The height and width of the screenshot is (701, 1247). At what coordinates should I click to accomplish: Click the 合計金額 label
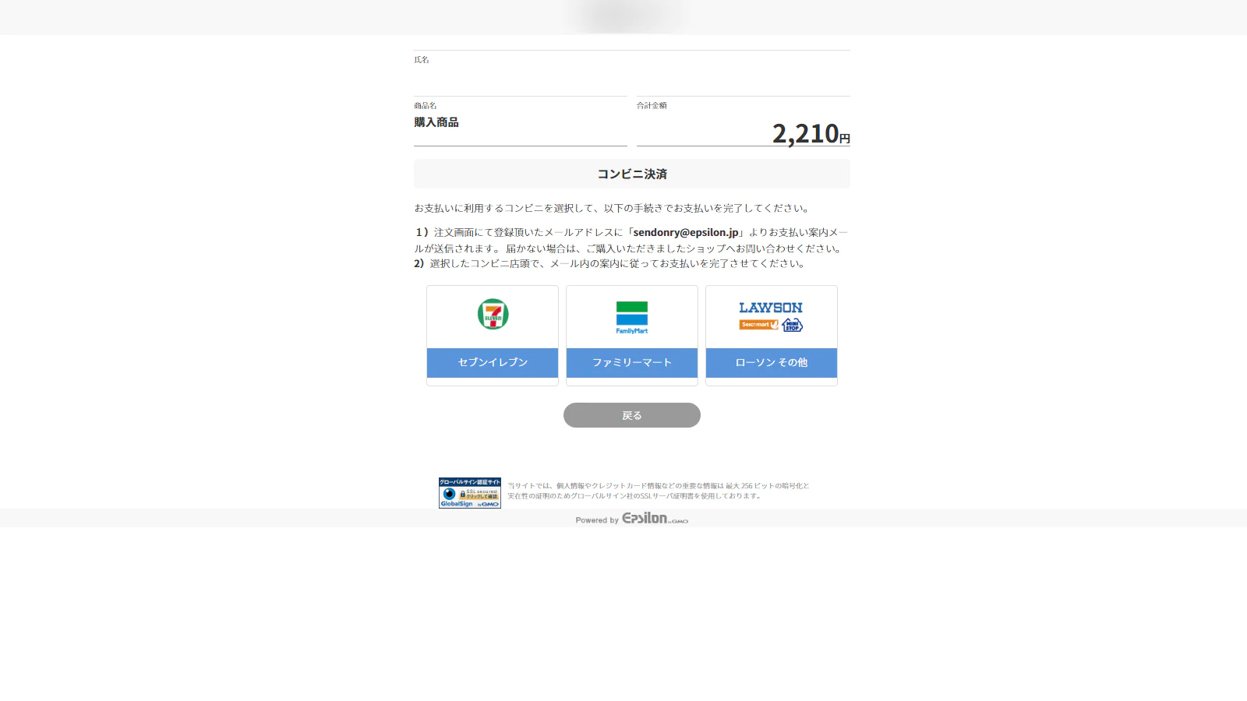(652, 105)
